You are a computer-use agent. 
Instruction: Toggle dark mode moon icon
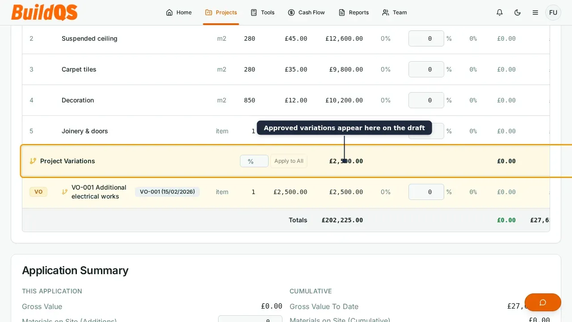point(517,13)
